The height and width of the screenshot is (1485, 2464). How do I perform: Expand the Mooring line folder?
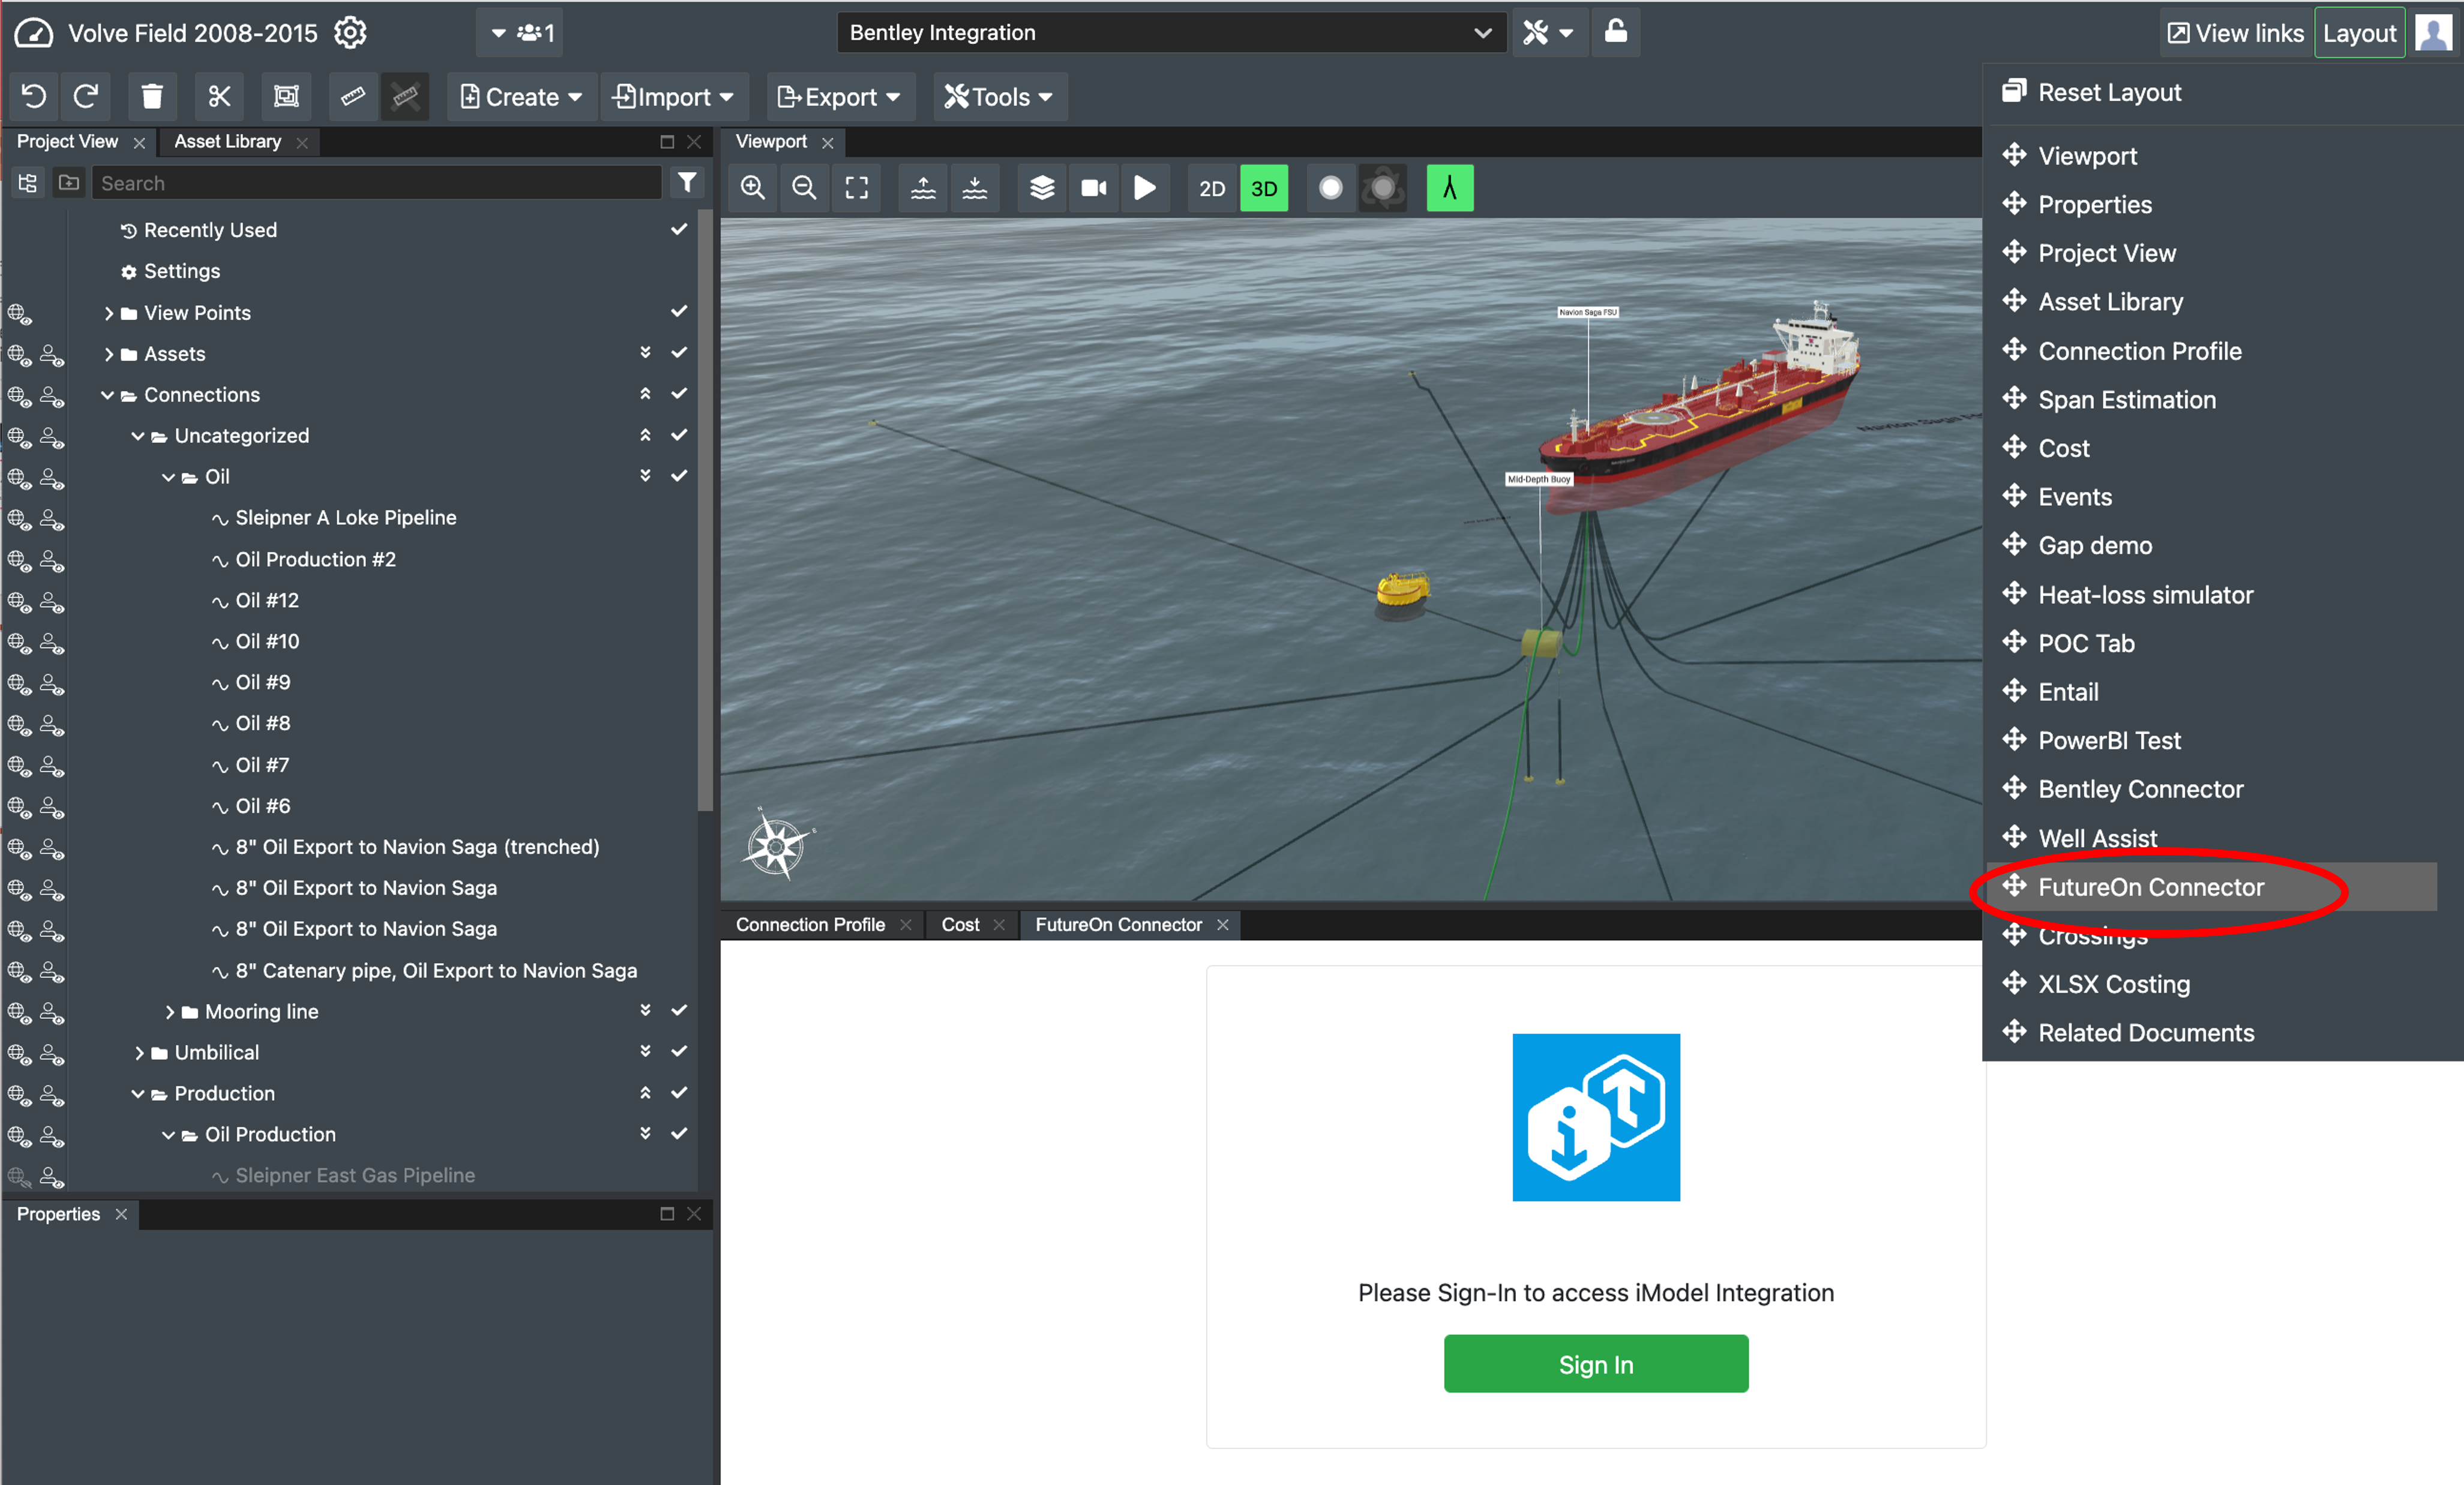(170, 1012)
